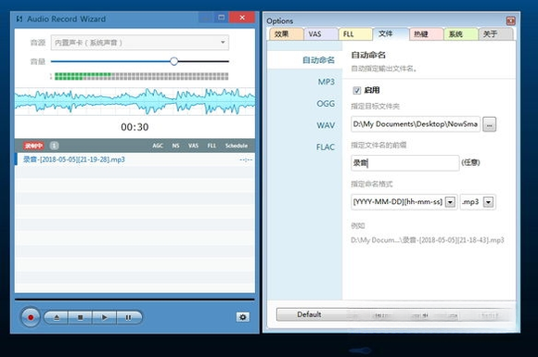The width and height of the screenshot is (538, 357).
Task: Toggle AGC in the recorder status bar
Action: 158,146
